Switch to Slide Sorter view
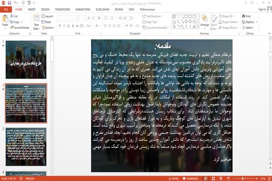272x181 pixels. click(214, 179)
